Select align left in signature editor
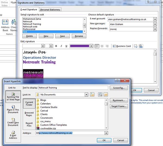This screenshot has height=146, width=163. [x=97, y=46]
